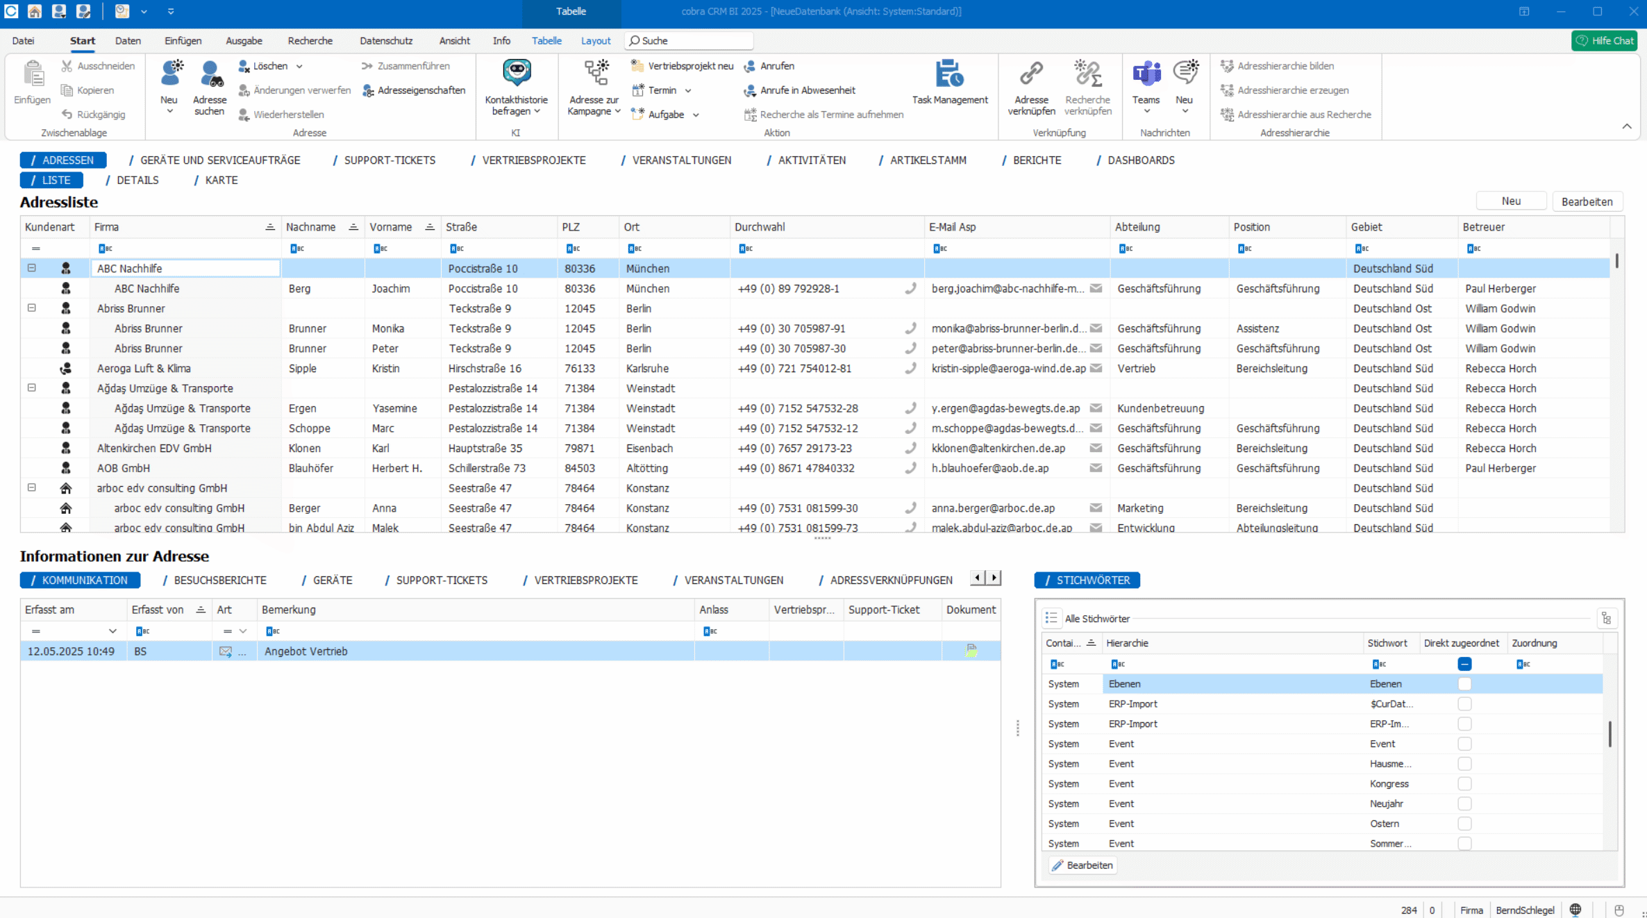The width and height of the screenshot is (1647, 918).
Task: Click phone dial icon in Joachim Berg row
Action: click(x=910, y=288)
